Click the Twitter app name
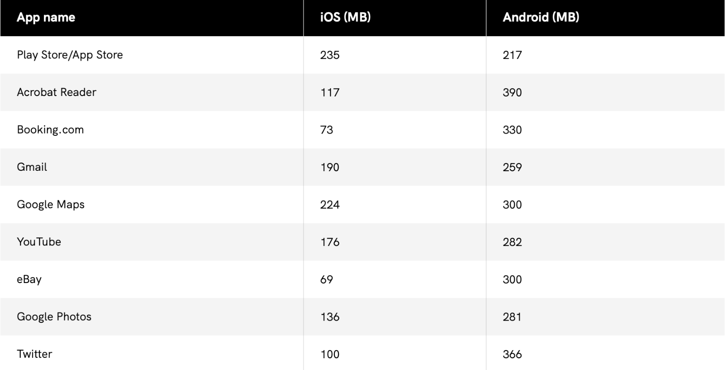The image size is (725, 370). tap(34, 354)
